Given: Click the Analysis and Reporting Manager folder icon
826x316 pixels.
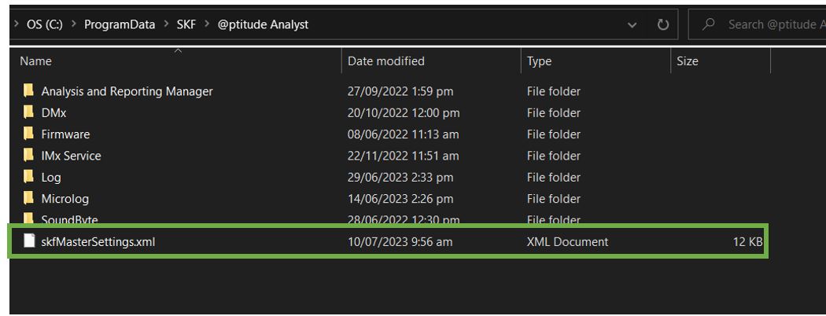Looking at the screenshot, I should pyautogui.click(x=29, y=91).
